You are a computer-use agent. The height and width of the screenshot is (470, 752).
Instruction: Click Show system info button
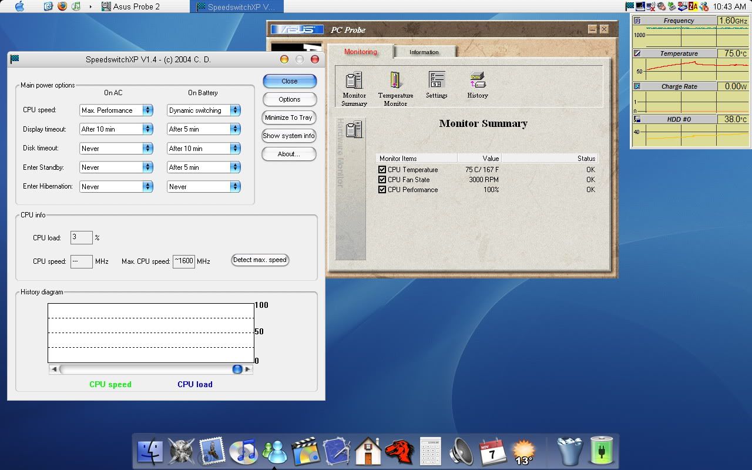[289, 136]
